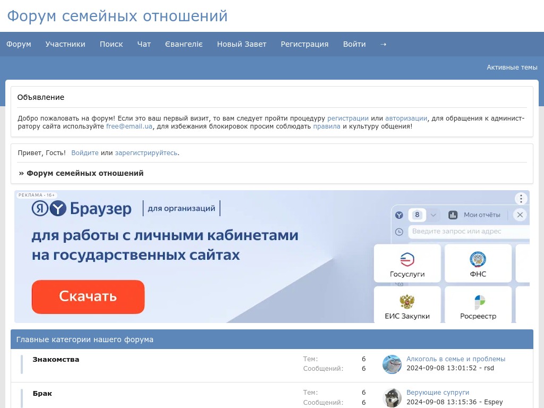Close the ad browser panel with X
Viewport: 544px width, 408px height.
520,215
